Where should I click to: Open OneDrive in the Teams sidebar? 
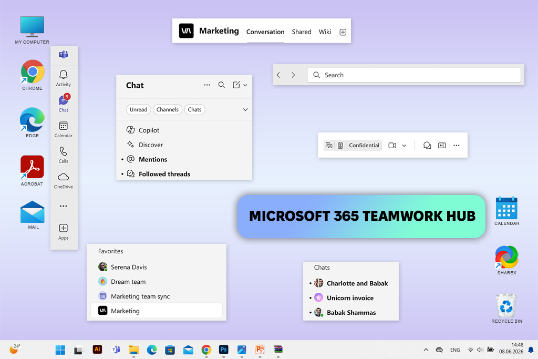click(x=64, y=180)
